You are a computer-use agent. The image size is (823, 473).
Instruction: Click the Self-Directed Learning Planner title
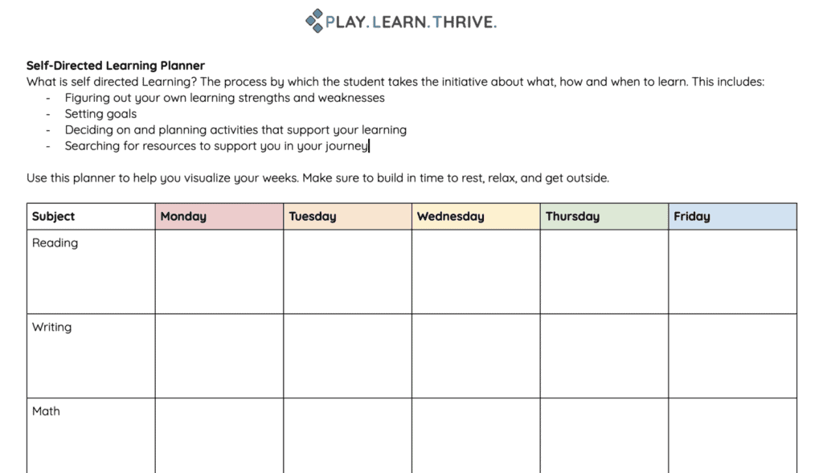coord(116,66)
